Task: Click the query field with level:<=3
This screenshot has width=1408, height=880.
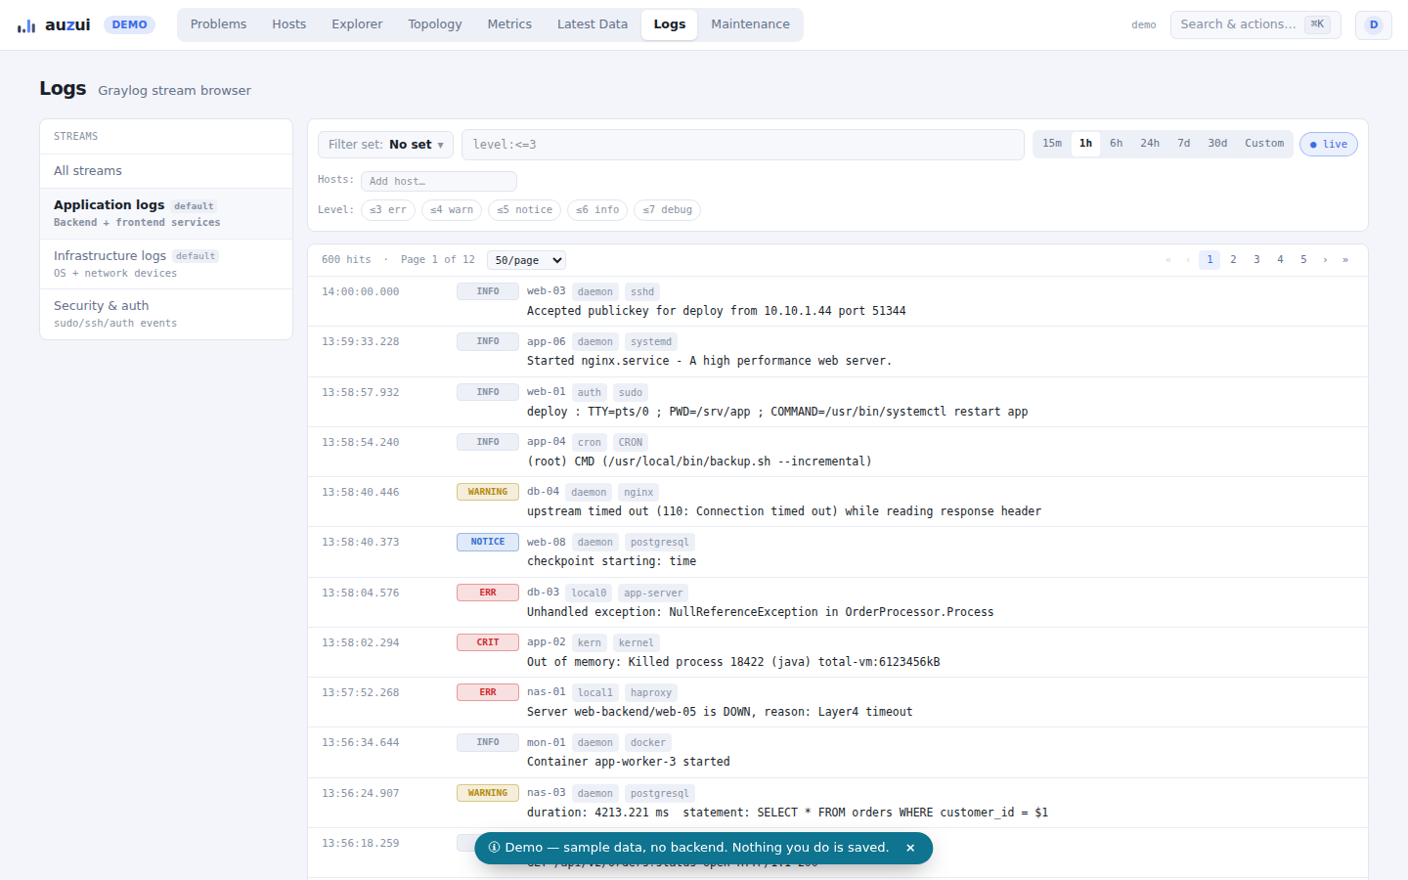Action: click(x=743, y=145)
